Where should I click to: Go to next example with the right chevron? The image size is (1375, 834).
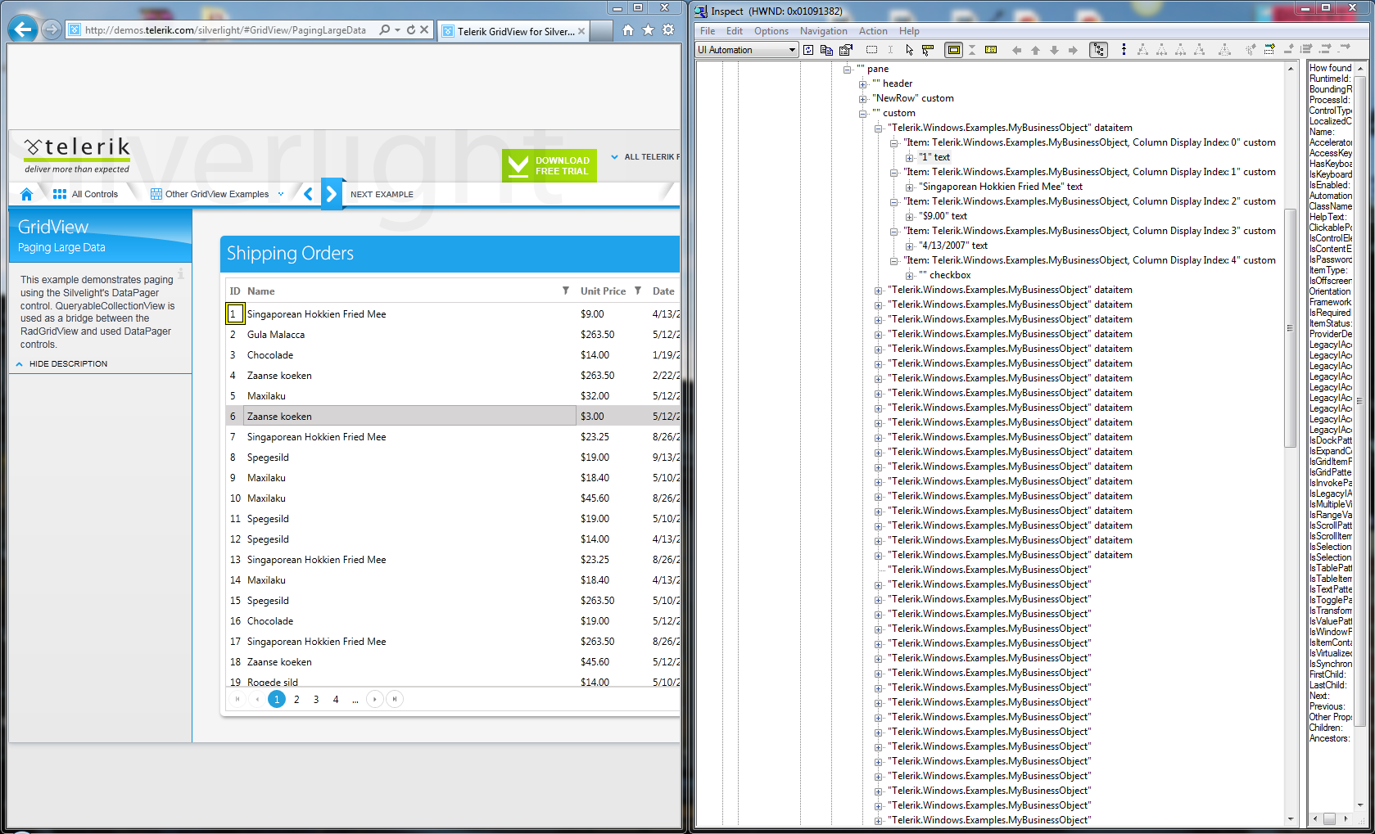(x=331, y=194)
